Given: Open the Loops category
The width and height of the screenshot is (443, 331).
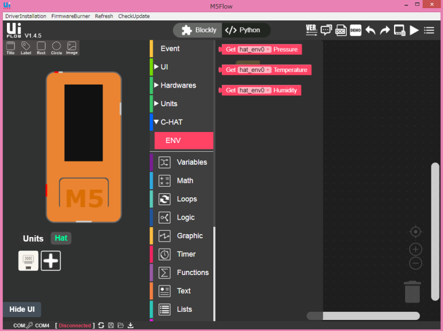Looking at the screenshot, I should click(181, 199).
